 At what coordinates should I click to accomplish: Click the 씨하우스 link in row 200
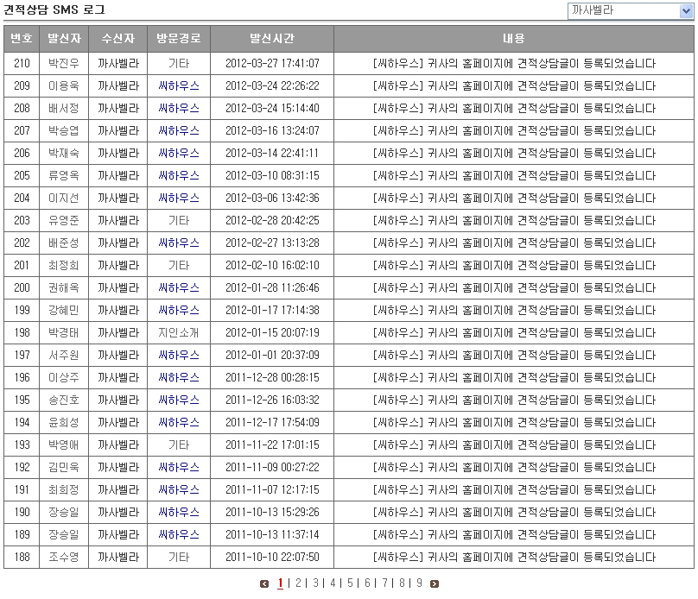[179, 287]
